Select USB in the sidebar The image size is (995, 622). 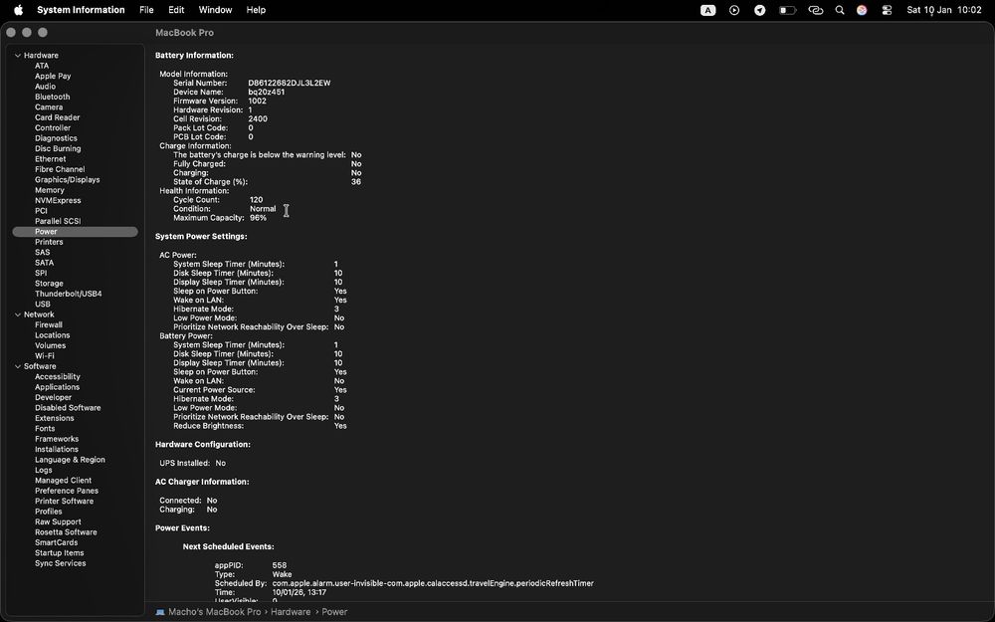point(43,304)
